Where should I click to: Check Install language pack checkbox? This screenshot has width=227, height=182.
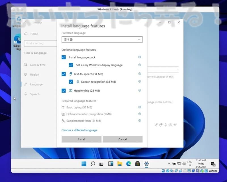pyautogui.click(x=64, y=57)
